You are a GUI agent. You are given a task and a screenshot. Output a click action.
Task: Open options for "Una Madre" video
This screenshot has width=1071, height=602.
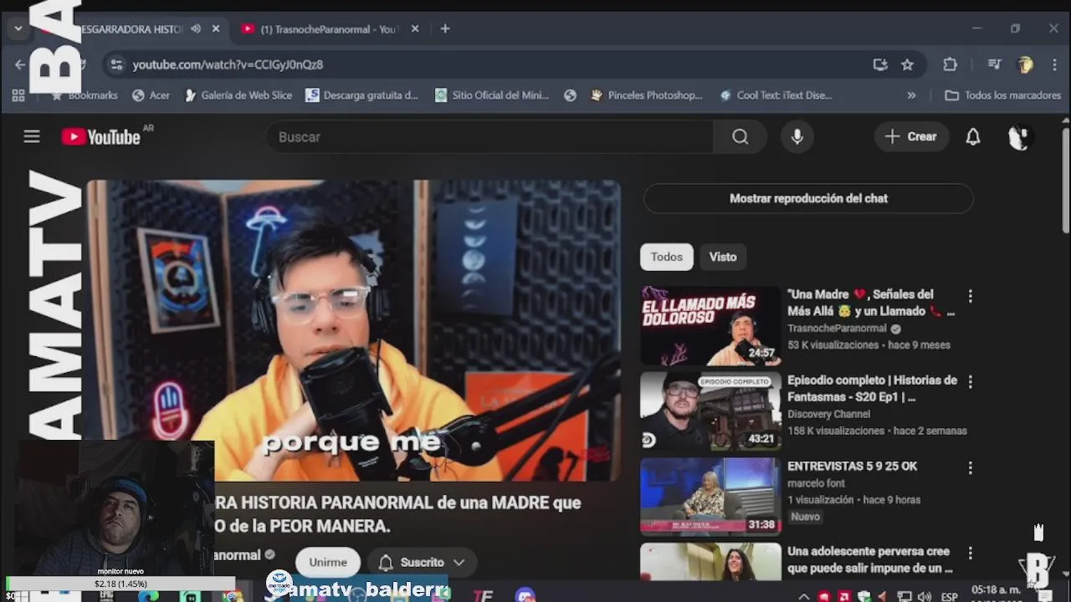click(x=970, y=296)
